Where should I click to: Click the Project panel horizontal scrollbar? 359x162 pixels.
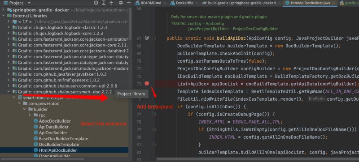43,159
